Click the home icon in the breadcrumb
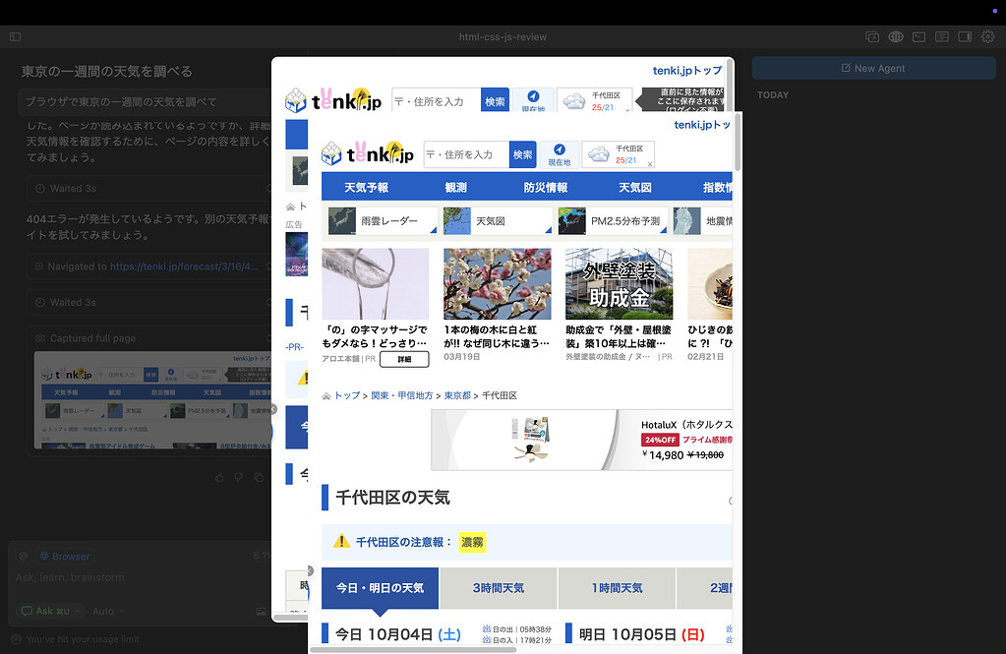This screenshot has width=1006, height=654. [x=325, y=393]
